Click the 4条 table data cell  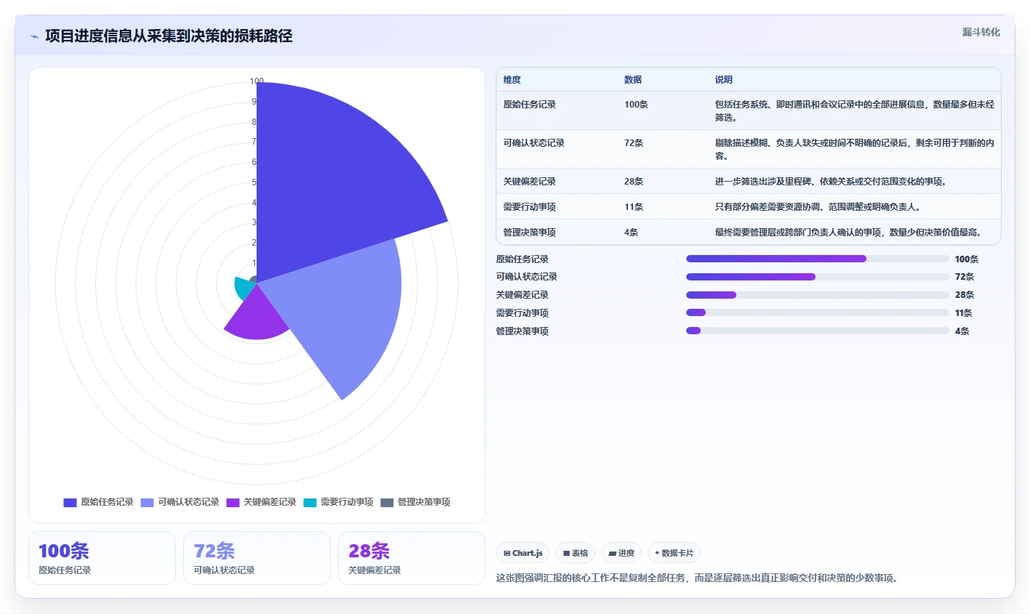pos(631,233)
